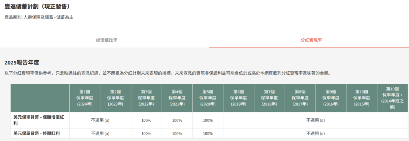409x141 pixels.
Task: Click 2022年 100% in the 終期紅利 row
Action: click(x=146, y=133)
